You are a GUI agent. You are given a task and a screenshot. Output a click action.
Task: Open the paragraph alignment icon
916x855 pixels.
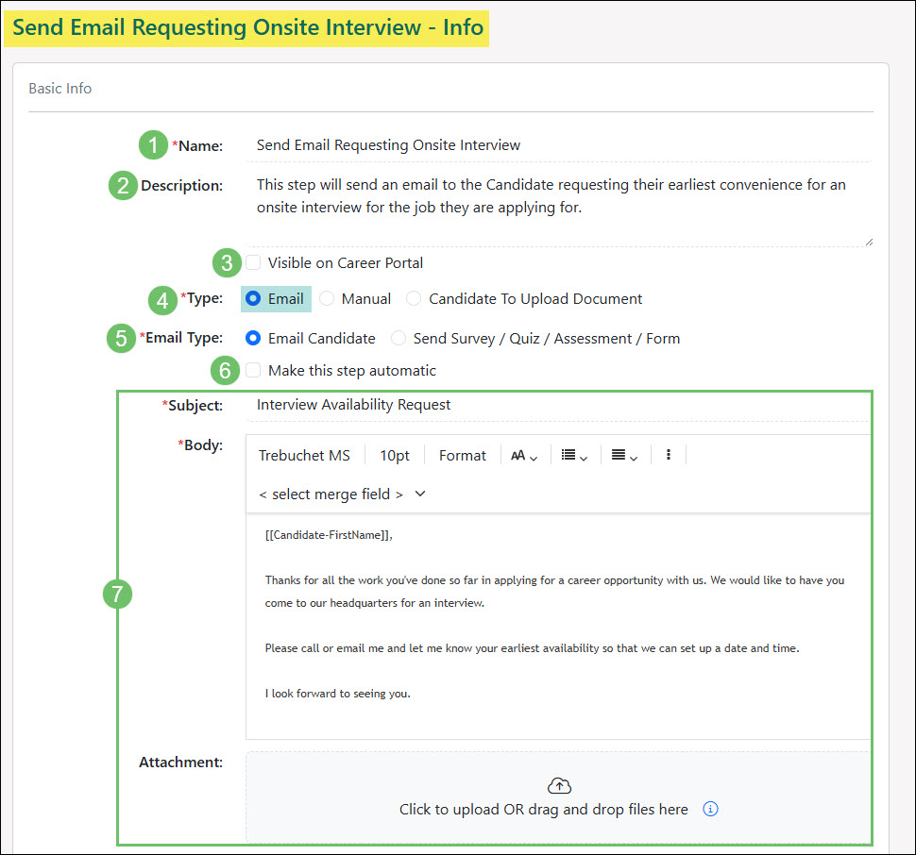point(620,455)
